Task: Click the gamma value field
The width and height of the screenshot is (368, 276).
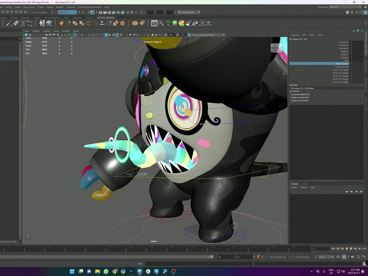Action: pos(183,35)
